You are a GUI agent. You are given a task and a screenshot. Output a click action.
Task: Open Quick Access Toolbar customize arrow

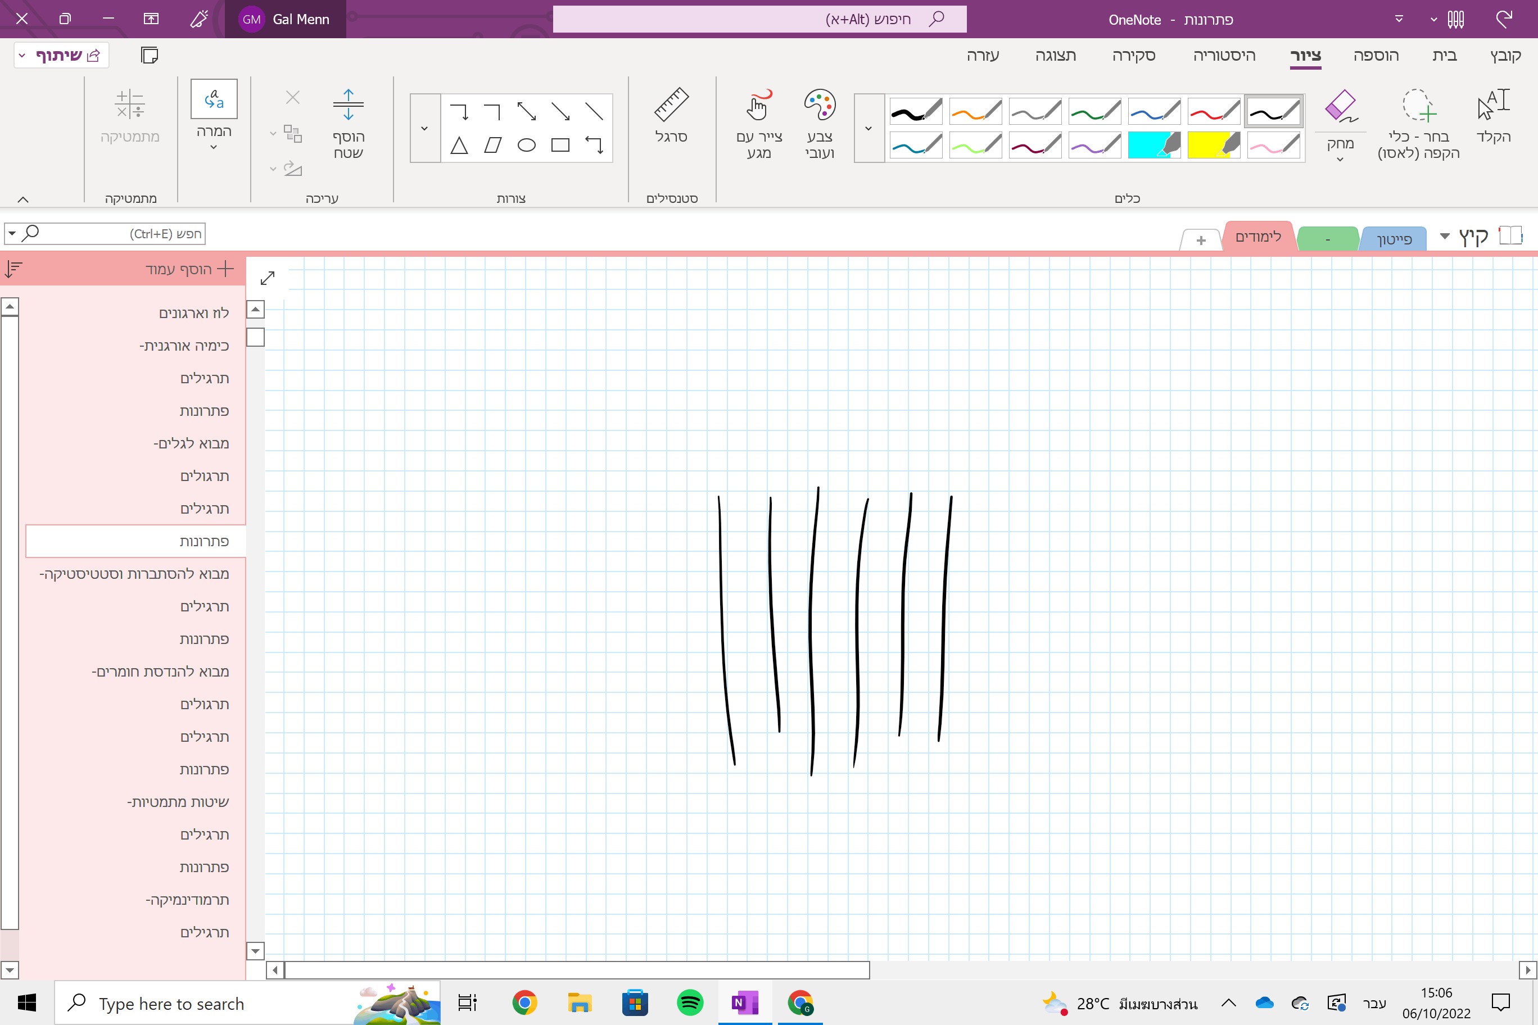pos(1399,19)
